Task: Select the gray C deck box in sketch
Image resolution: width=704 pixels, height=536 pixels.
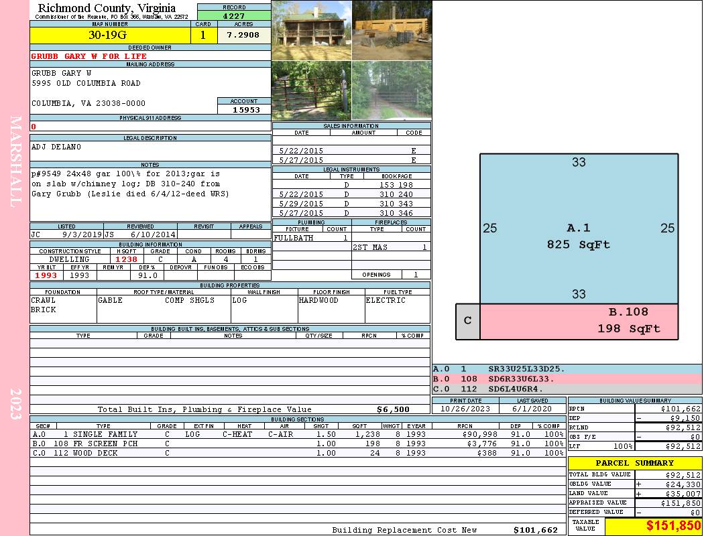Action: [467, 321]
